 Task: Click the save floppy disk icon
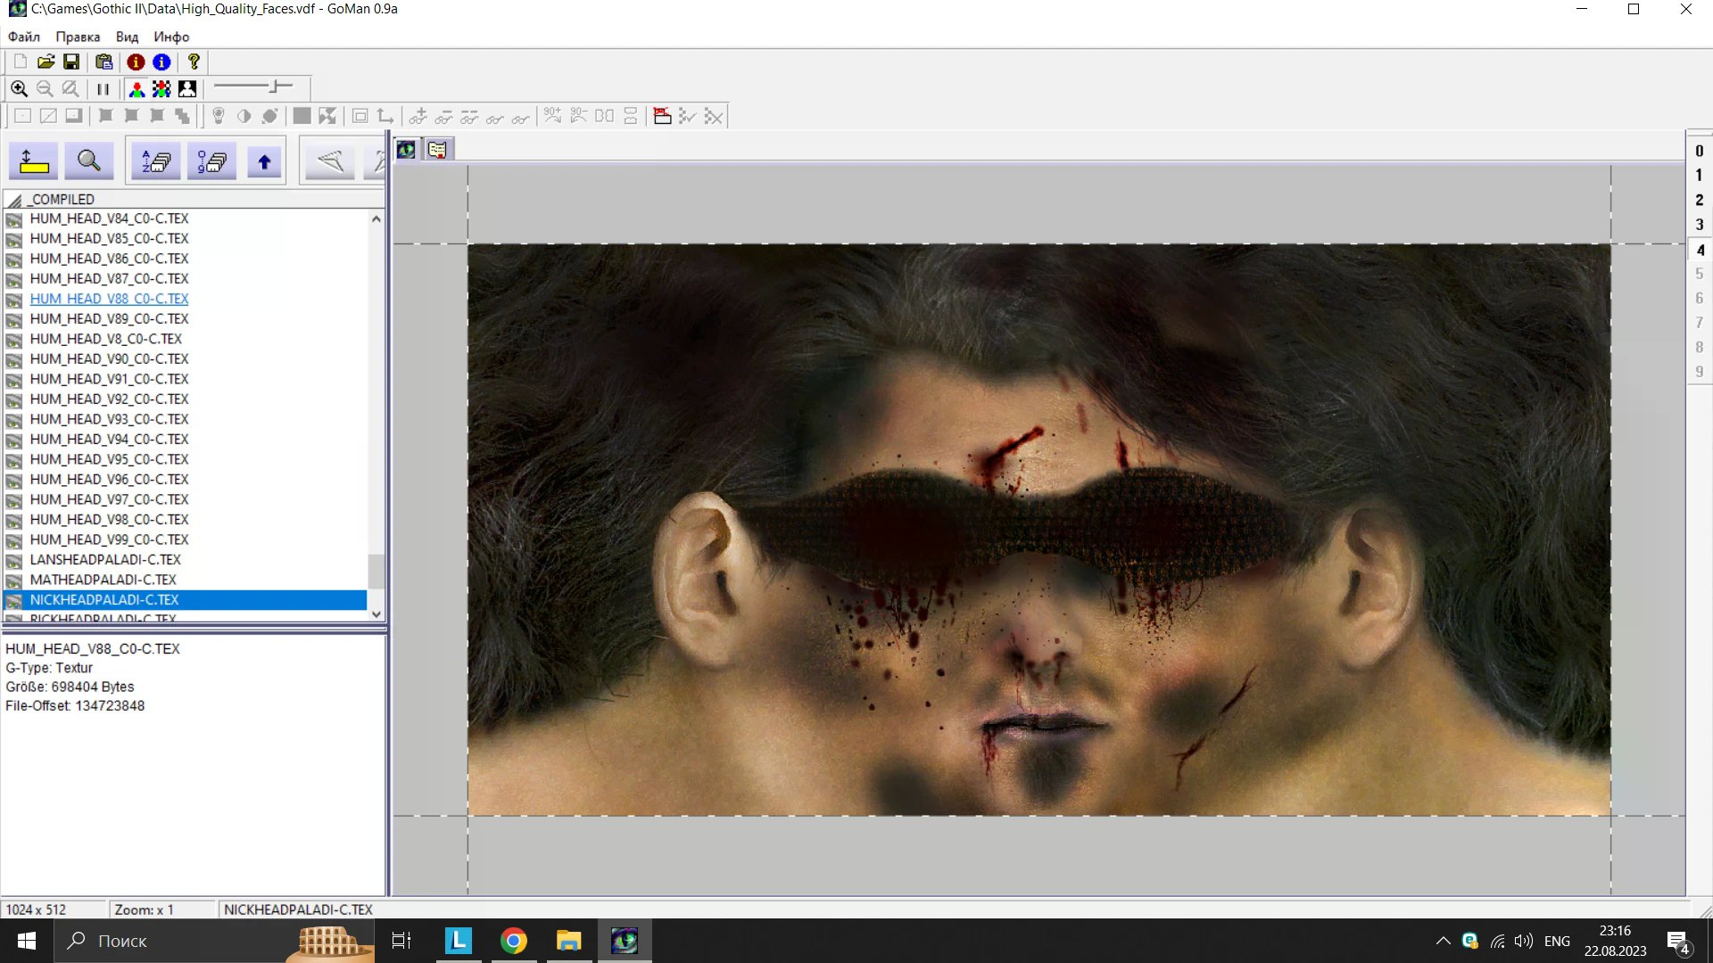point(71,62)
